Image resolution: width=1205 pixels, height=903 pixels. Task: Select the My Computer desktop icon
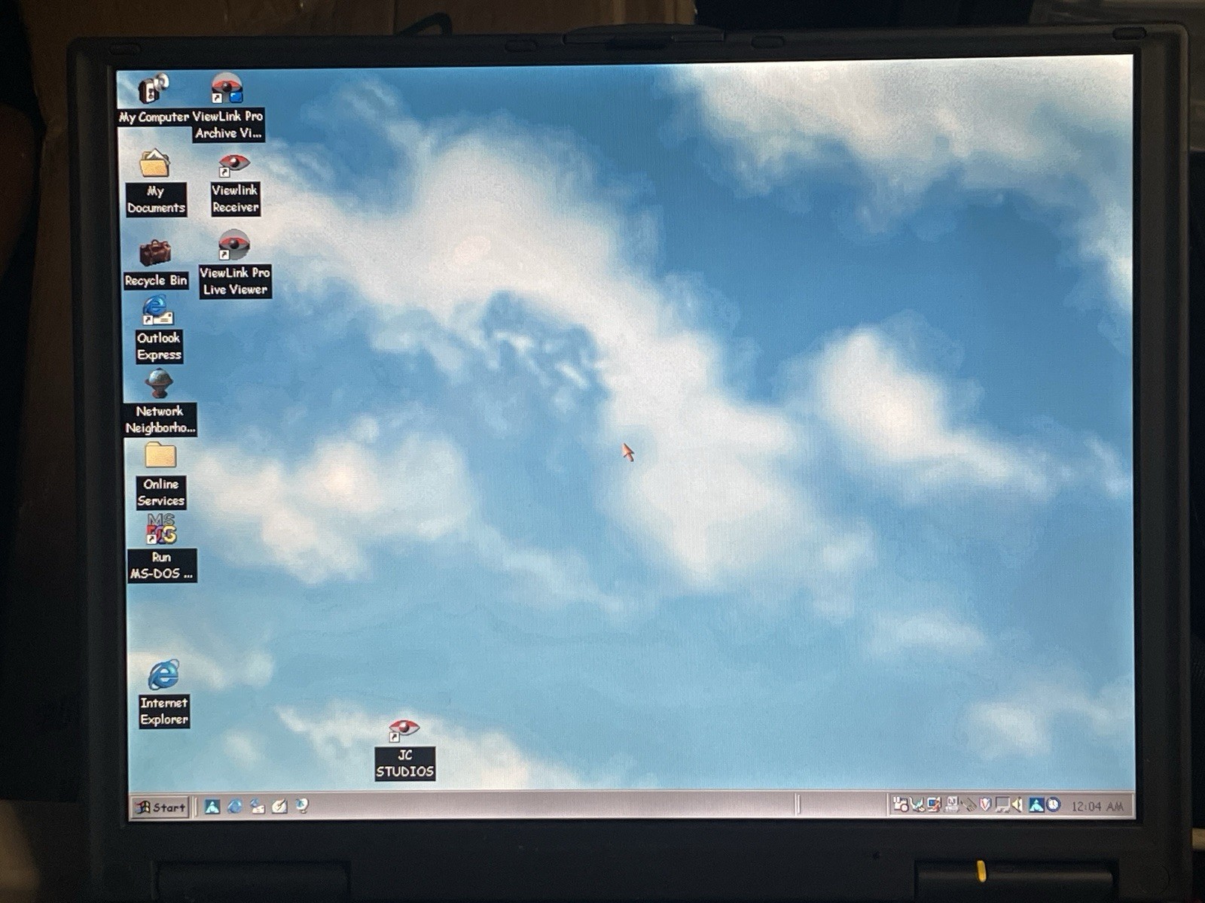[x=154, y=89]
